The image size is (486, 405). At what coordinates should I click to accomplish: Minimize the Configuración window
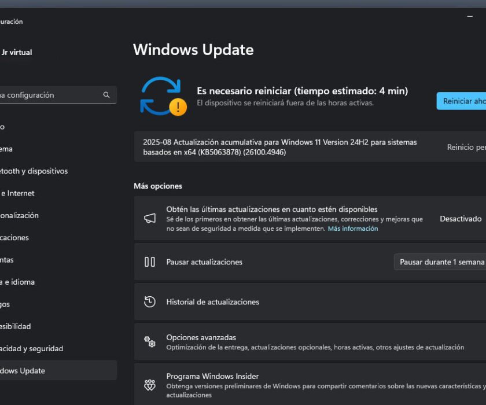(x=470, y=16)
